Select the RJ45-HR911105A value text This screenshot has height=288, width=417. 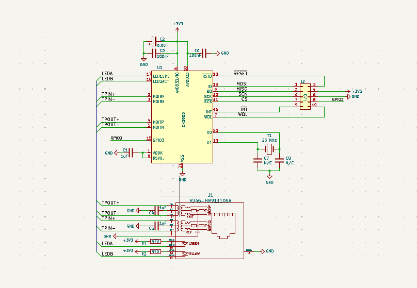[x=210, y=201]
